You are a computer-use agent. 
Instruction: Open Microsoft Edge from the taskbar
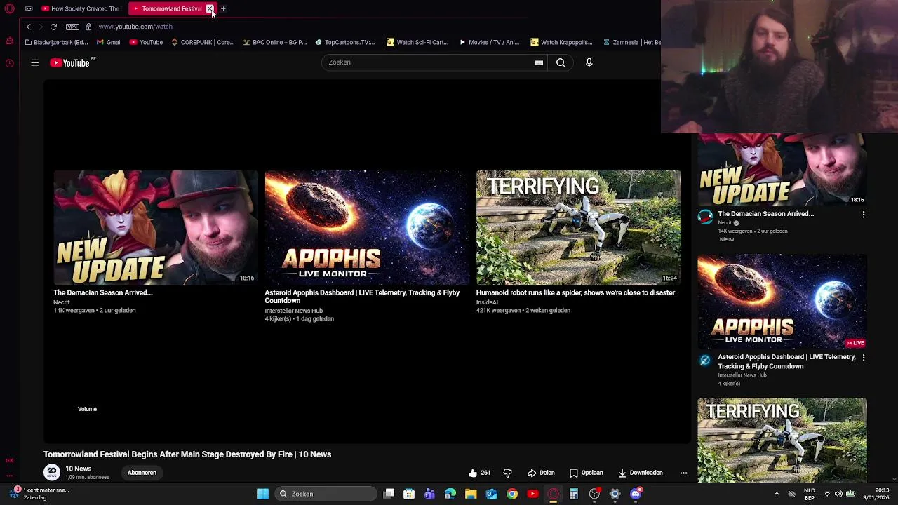(x=450, y=494)
